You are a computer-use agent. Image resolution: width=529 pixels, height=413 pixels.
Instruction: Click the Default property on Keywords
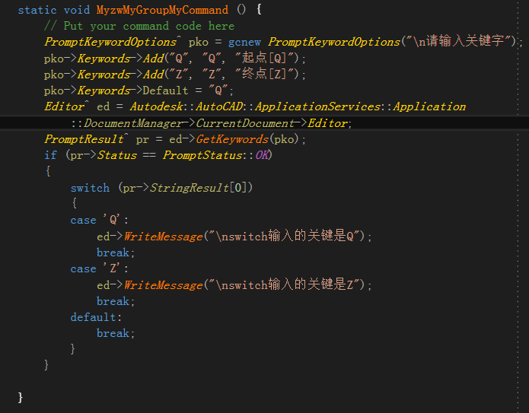[165, 91]
